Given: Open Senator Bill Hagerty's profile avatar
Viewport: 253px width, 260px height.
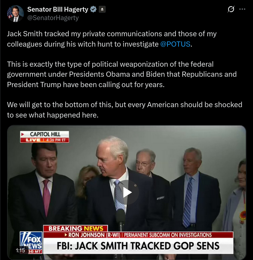Looking at the screenshot, I should (15, 14).
